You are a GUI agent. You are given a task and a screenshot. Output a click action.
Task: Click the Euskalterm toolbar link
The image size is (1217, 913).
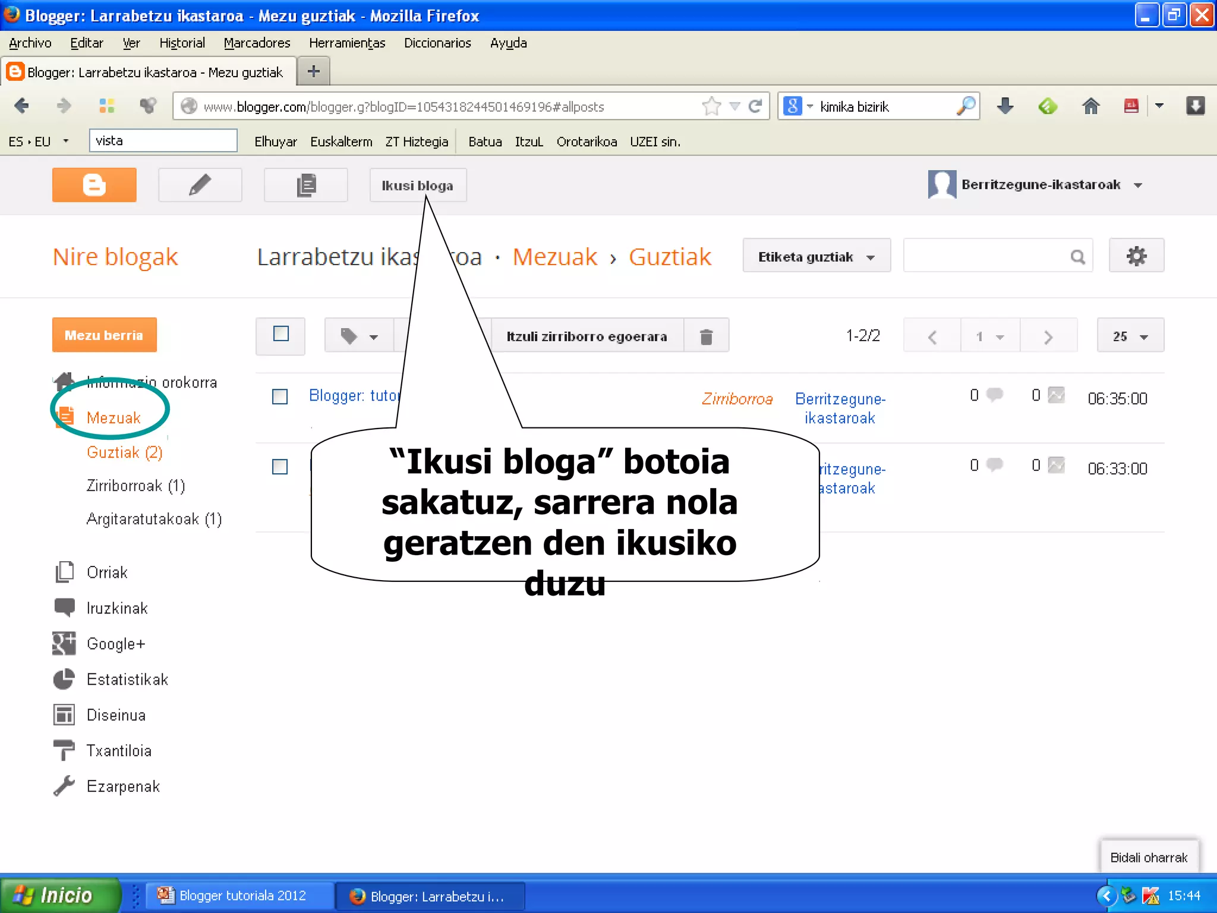341,141
